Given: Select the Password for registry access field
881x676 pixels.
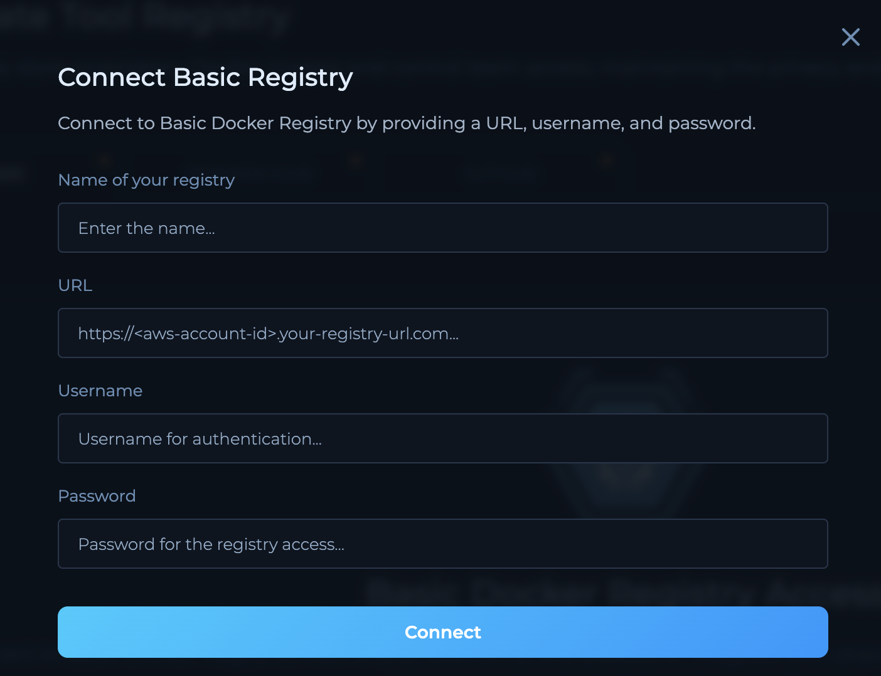Looking at the screenshot, I should click(x=442, y=544).
